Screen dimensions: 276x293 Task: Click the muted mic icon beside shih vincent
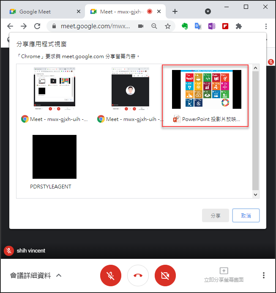(9, 250)
